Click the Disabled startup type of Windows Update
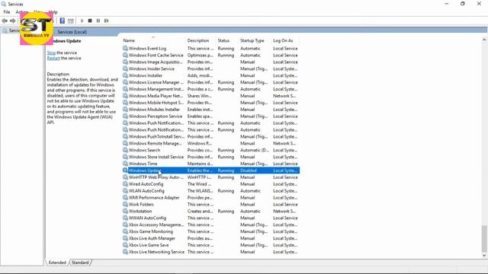Viewport: 488px width, 274px height. tap(249, 170)
